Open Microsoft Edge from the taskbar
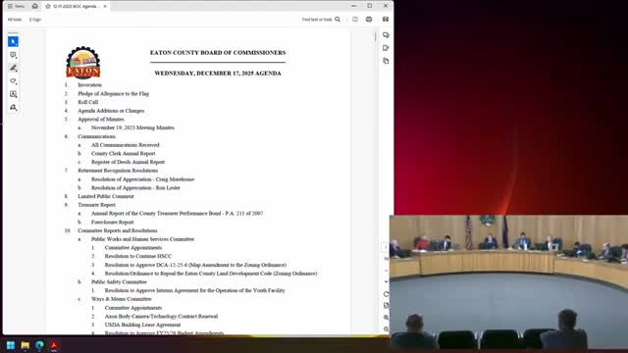 tap(39, 345)
